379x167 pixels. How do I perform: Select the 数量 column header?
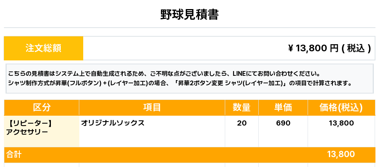point(241,107)
